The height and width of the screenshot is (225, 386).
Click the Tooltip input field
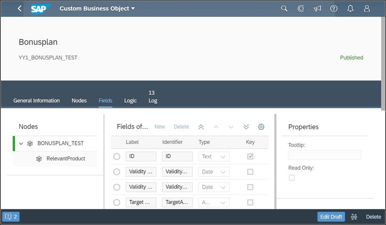click(325, 155)
